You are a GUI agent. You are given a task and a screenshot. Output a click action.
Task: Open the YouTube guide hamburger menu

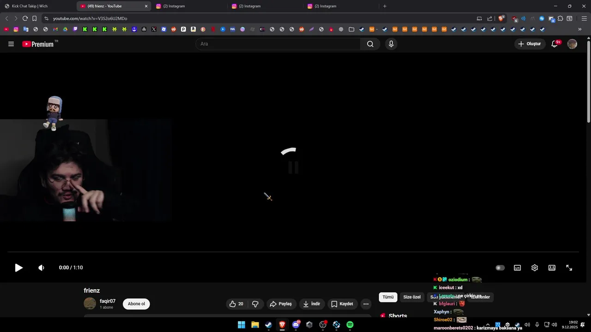pos(11,44)
